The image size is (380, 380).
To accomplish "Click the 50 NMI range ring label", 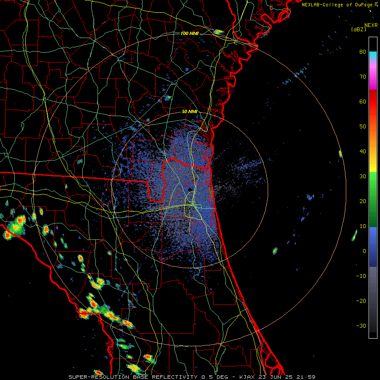I will tap(190, 112).
